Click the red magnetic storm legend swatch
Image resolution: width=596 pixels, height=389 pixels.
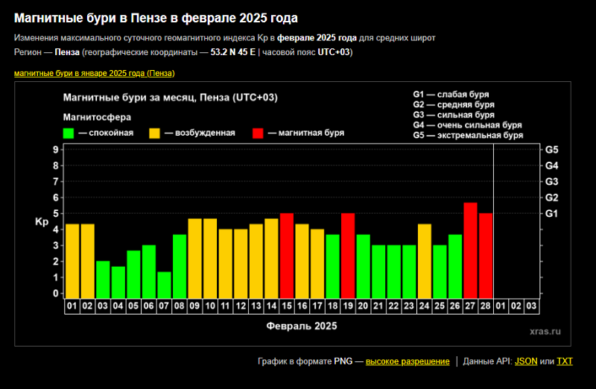[259, 133]
